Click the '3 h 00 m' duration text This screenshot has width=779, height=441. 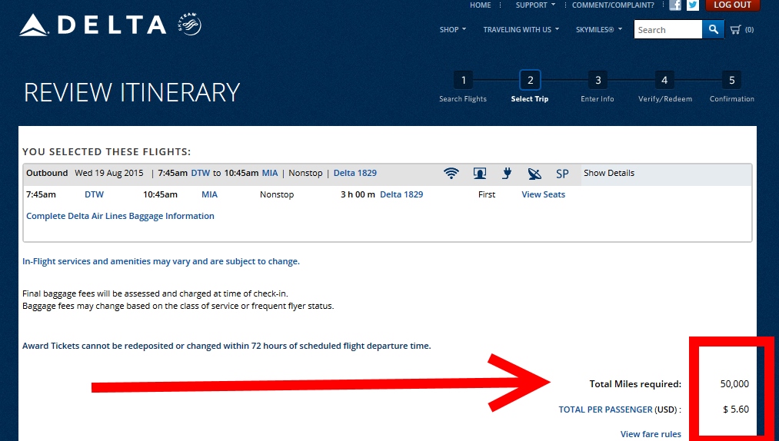point(358,194)
